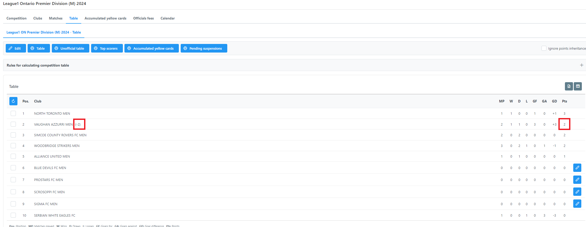This screenshot has height=227, width=586.
Task: Click edit pencil for Sigma FC Men
Action: tap(577, 204)
